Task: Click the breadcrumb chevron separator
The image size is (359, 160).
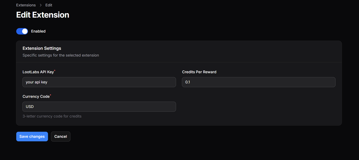Action: [x=41, y=5]
